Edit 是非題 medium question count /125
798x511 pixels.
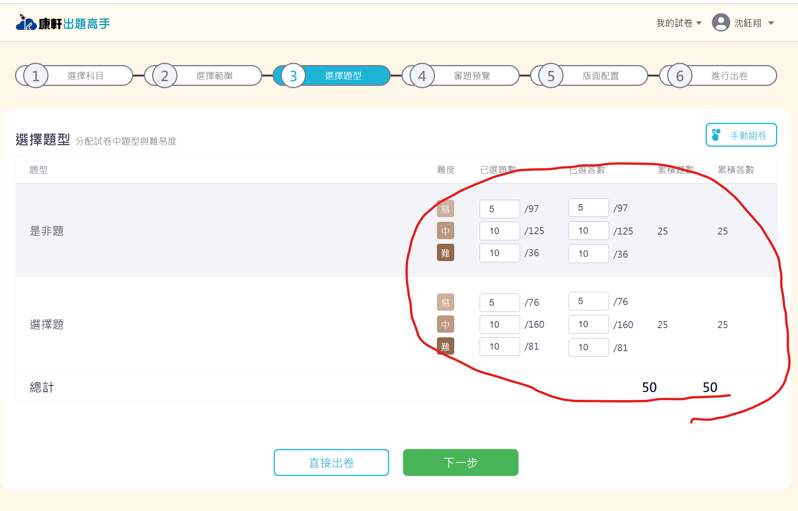tap(500, 231)
